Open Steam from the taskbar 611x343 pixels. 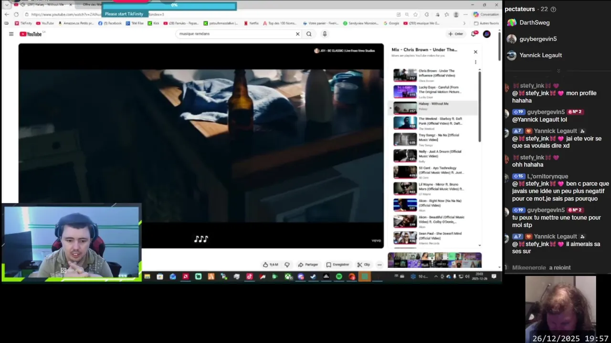coord(313,277)
